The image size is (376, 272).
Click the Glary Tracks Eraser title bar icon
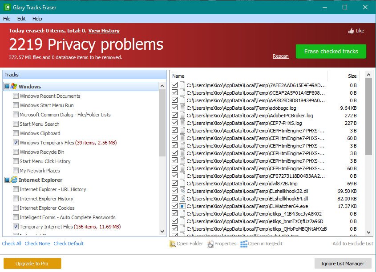[x=7, y=7]
